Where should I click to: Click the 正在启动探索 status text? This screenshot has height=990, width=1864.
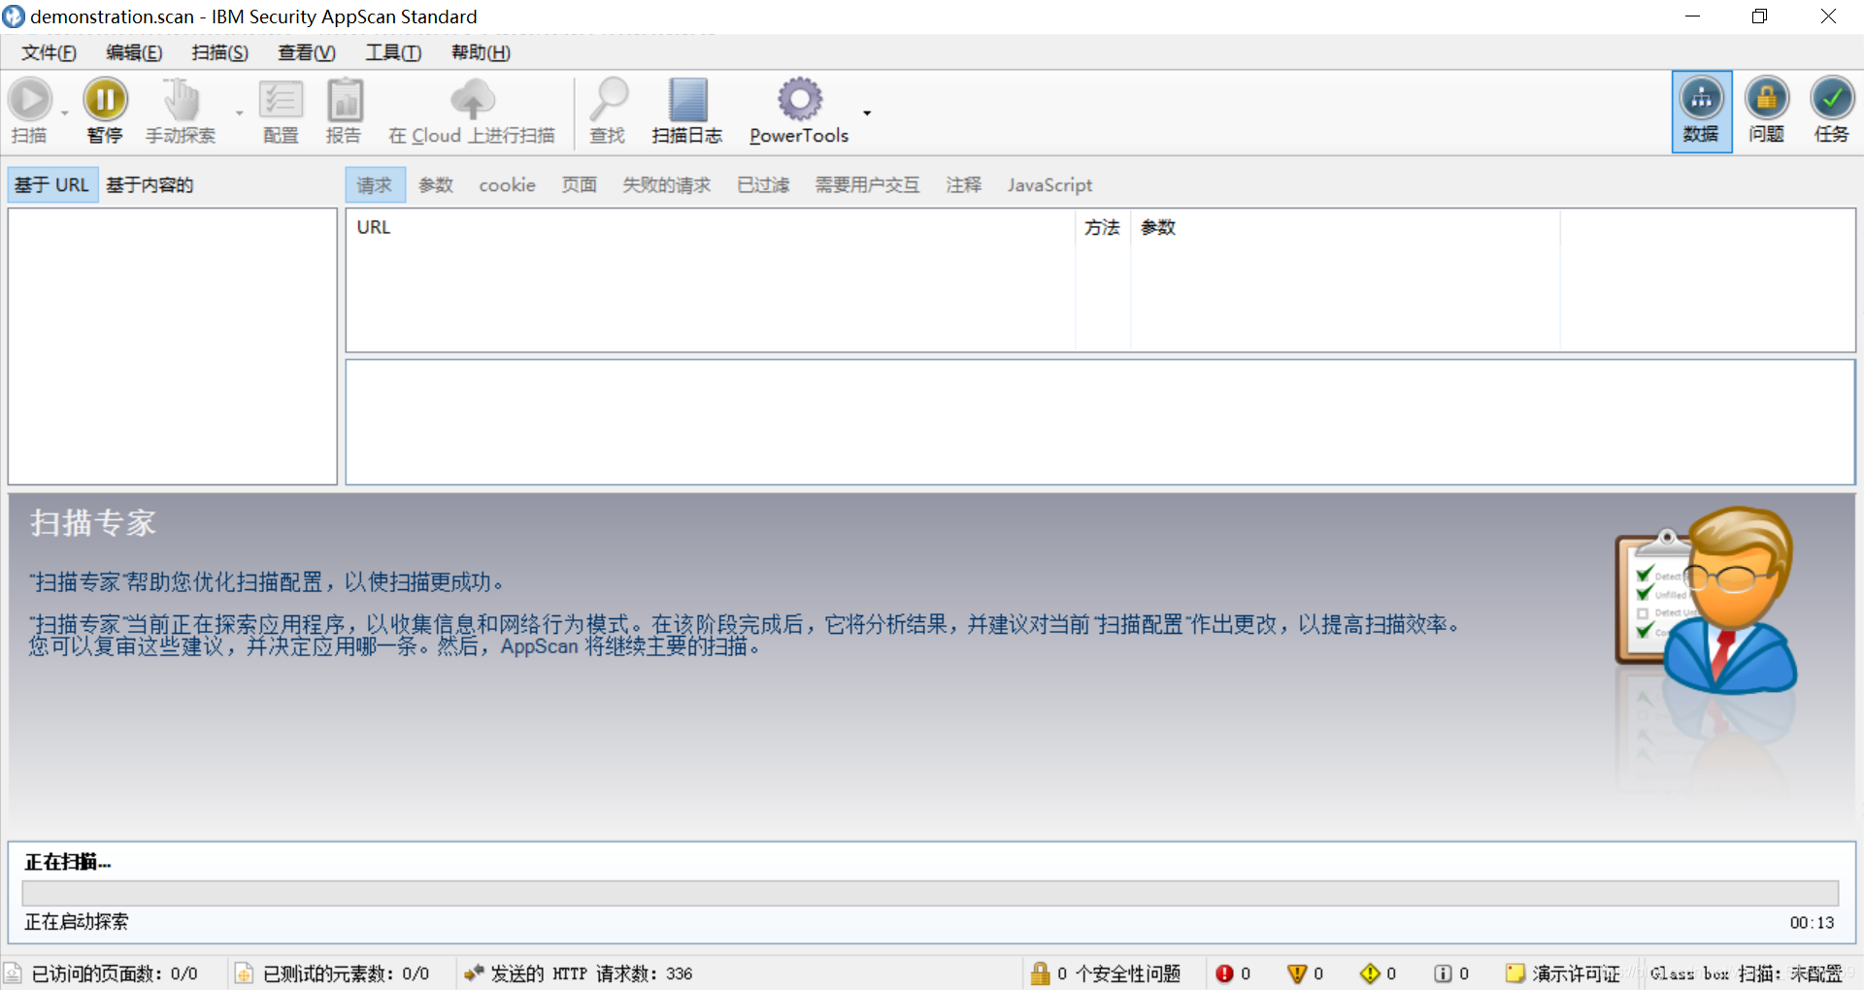(76, 922)
